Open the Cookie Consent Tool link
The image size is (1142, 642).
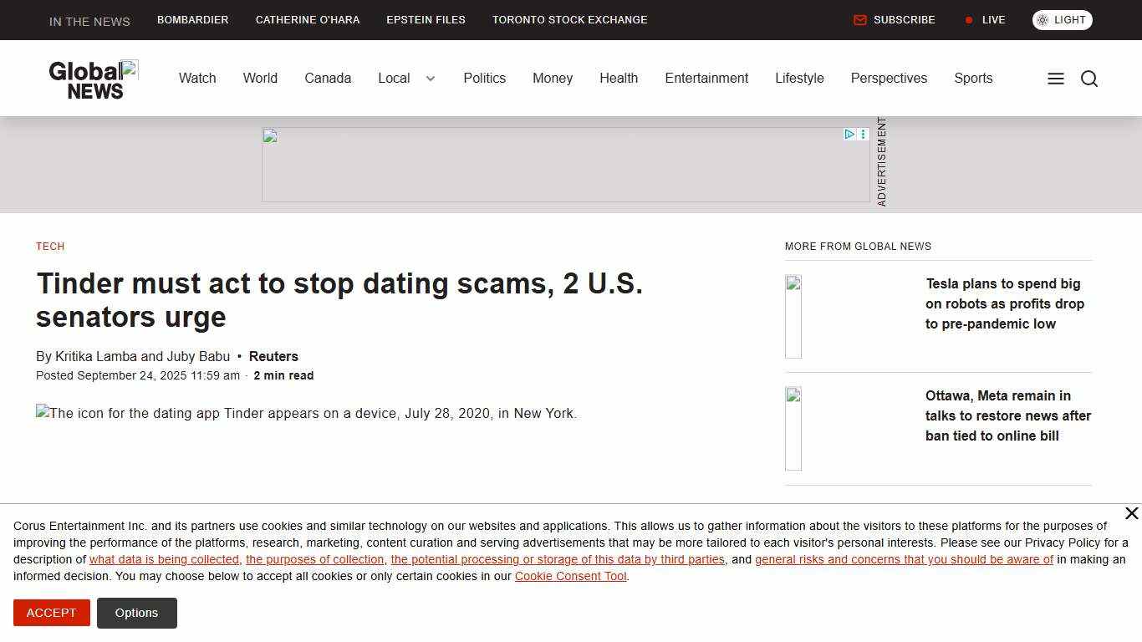(570, 576)
